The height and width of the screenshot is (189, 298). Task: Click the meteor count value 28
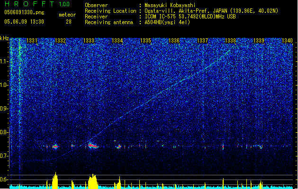[69, 22]
